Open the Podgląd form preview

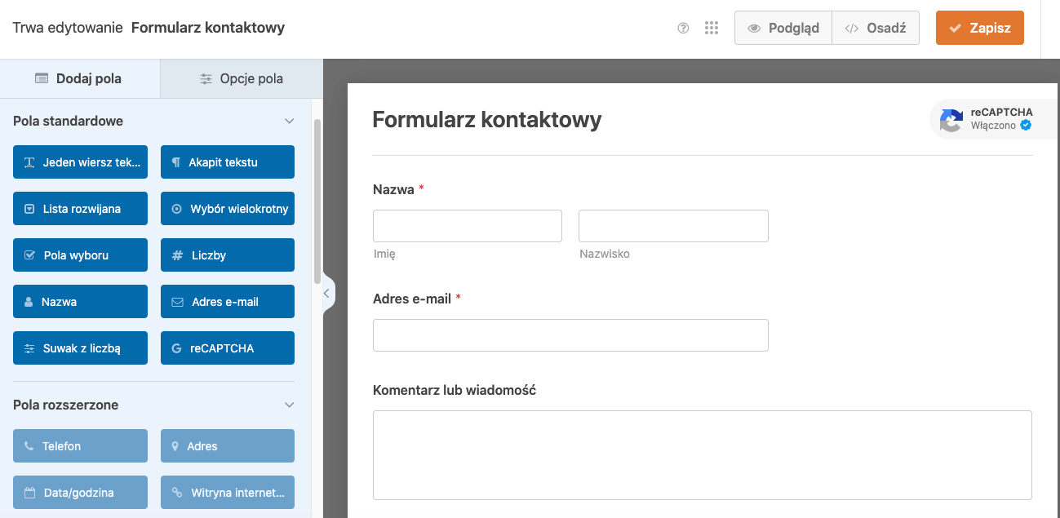pyautogui.click(x=783, y=28)
